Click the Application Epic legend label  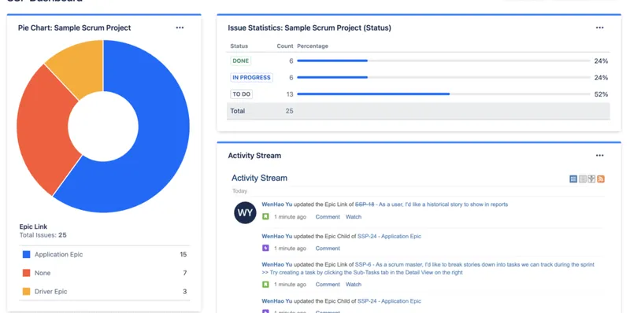tap(58, 255)
